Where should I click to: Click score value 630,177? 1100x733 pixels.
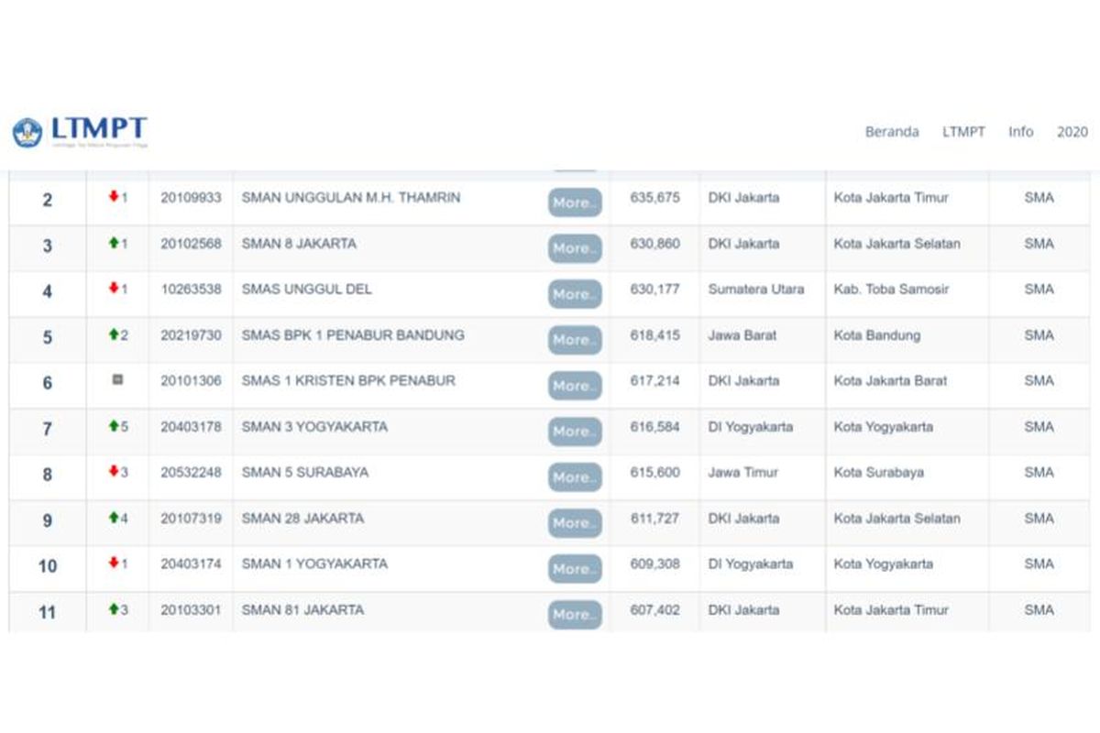click(654, 289)
